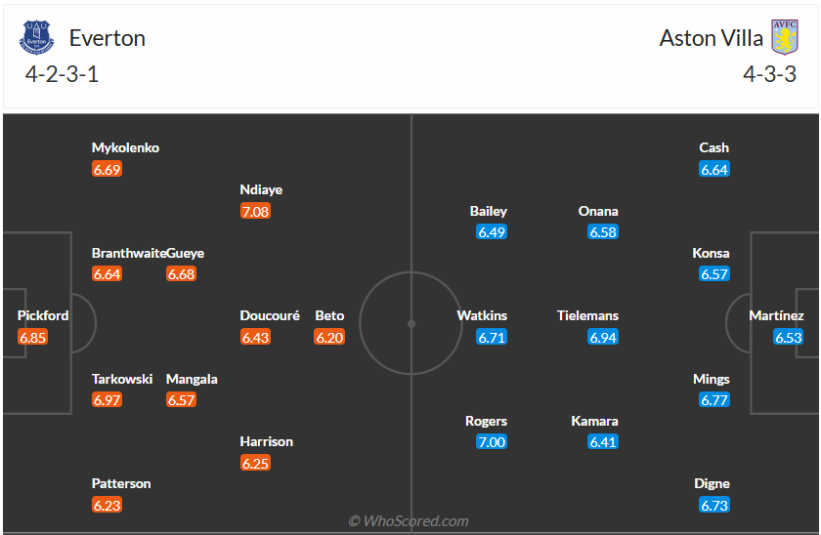Open the Everton team name link
Viewport: 821px width, 535px height.
107,38
